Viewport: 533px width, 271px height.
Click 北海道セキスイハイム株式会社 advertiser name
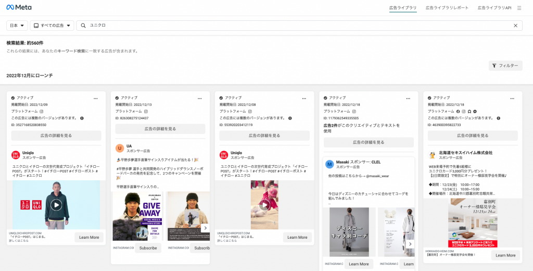(466, 153)
